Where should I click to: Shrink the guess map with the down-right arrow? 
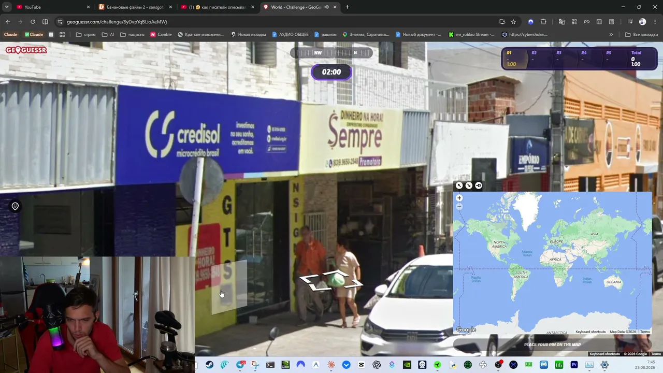tap(469, 185)
